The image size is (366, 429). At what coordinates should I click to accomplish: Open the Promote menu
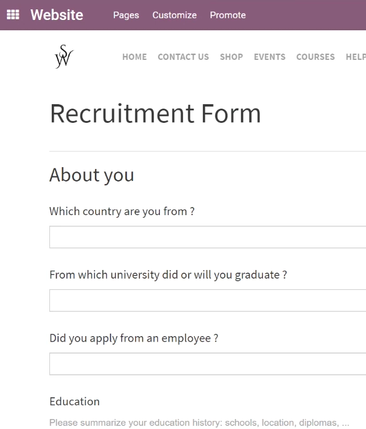tap(227, 15)
